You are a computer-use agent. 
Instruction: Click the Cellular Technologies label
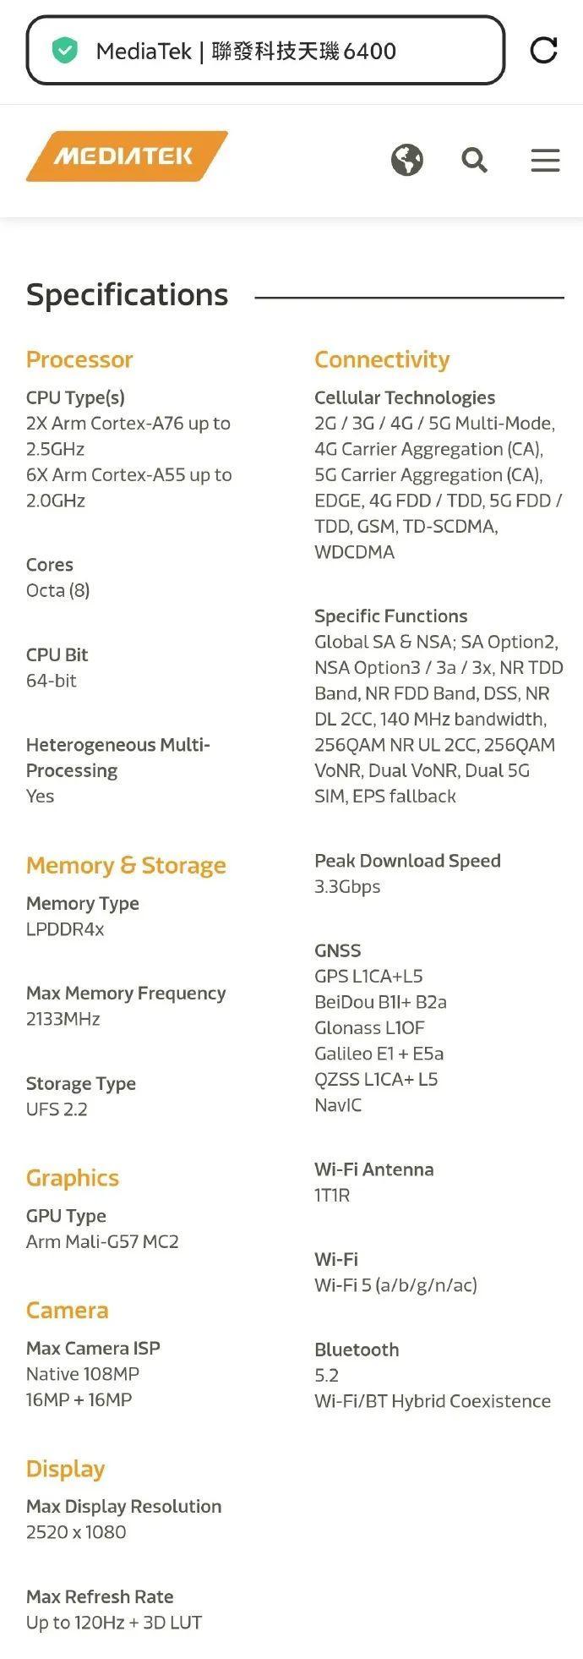click(405, 397)
